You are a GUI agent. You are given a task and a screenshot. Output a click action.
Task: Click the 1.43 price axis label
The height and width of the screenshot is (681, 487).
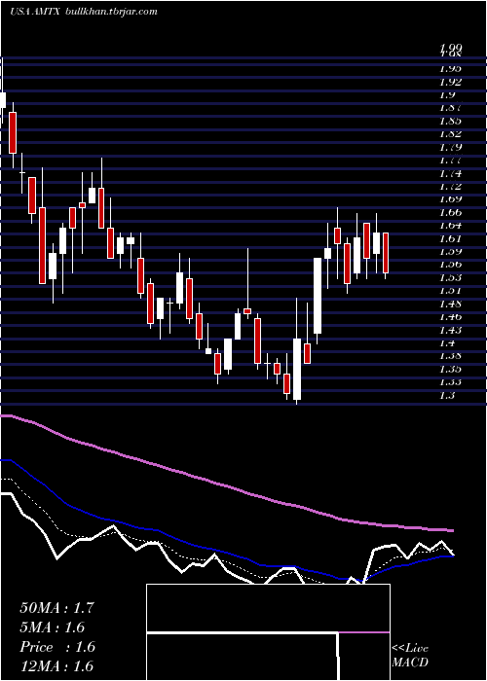pyautogui.click(x=450, y=330)
